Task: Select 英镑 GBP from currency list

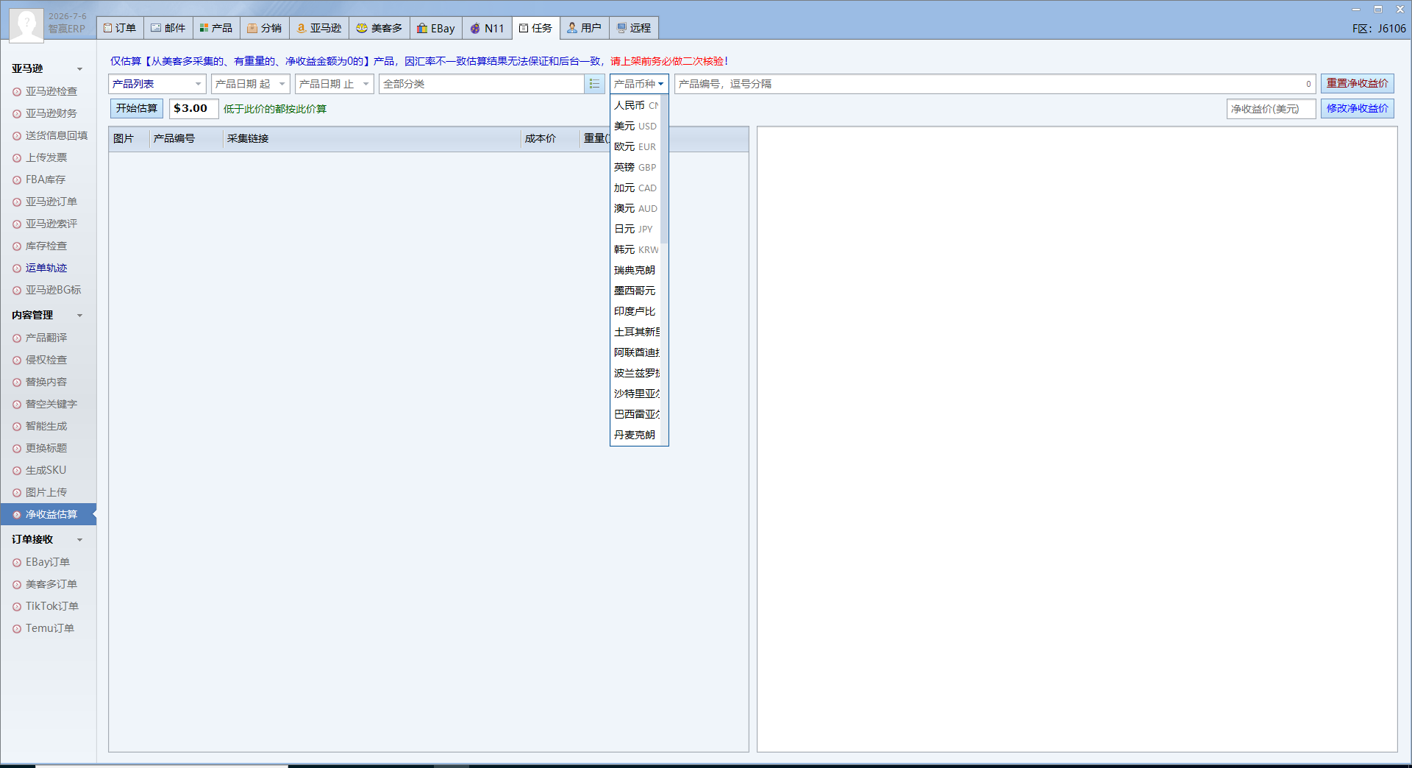Action: point(636,167)
